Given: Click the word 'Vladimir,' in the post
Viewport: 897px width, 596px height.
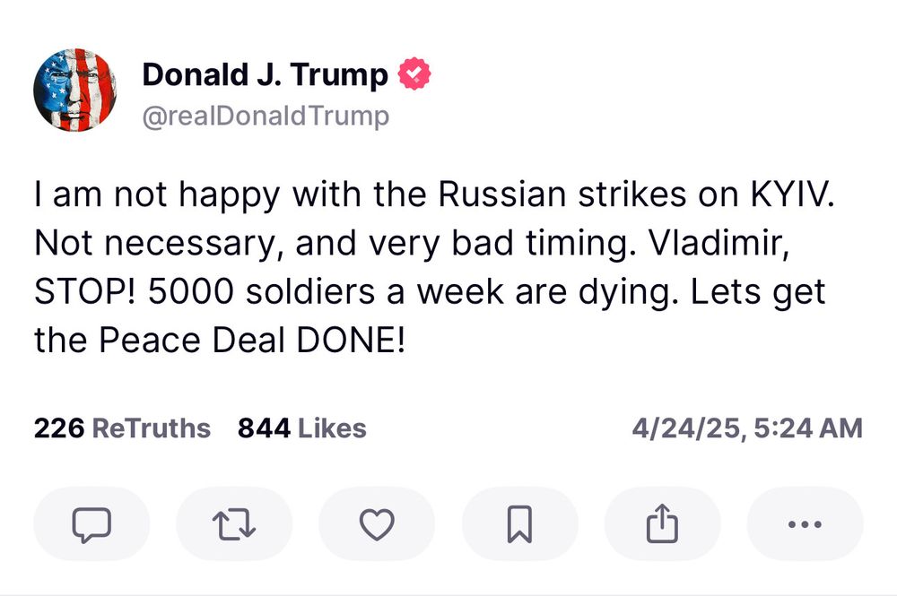Looking at the screenshot, I should (x=719, y=243).
